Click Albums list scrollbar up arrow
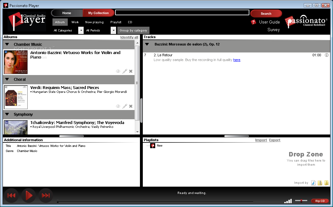The width and height of the screenshot is (333, 207). click(x=137, y=43)
